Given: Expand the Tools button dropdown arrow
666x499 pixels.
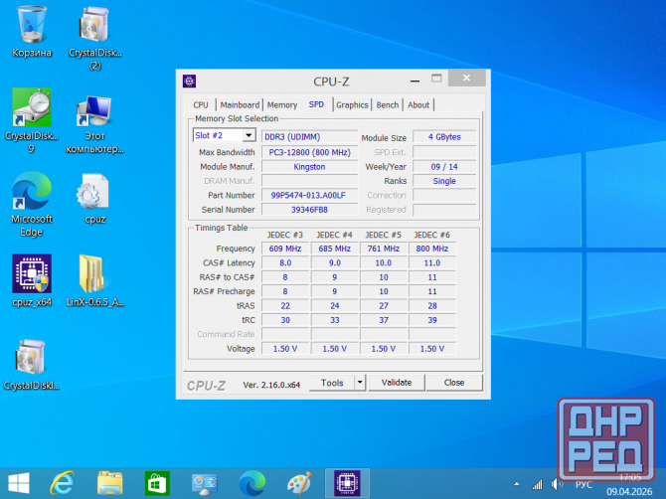Looking at the screenshot, I should pyautogui.click(x=360, y=383).
